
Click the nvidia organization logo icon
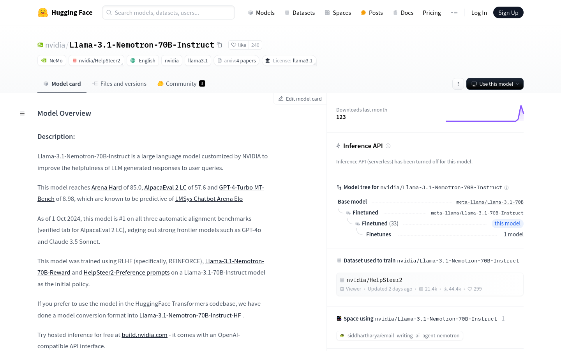coord(40,45)
